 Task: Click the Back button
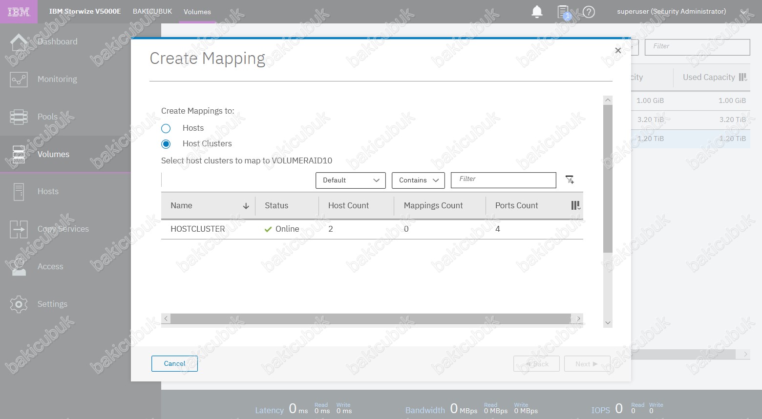coord(536,364)
